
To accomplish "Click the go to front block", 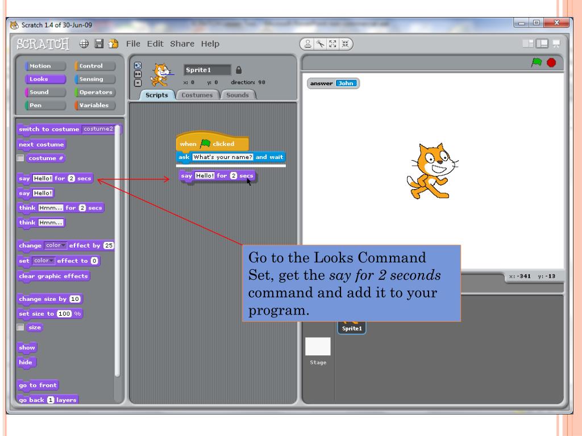I will [38, 385].
